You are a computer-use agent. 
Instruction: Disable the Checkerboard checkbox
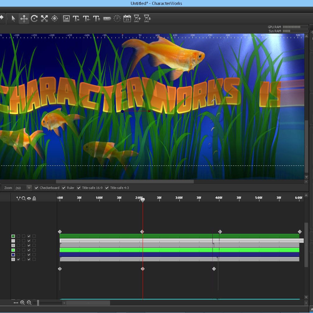(37, 188)
